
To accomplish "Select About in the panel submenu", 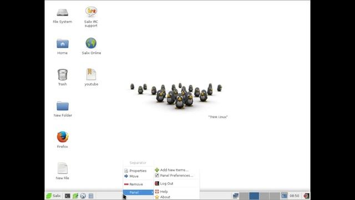I will 177,197.
